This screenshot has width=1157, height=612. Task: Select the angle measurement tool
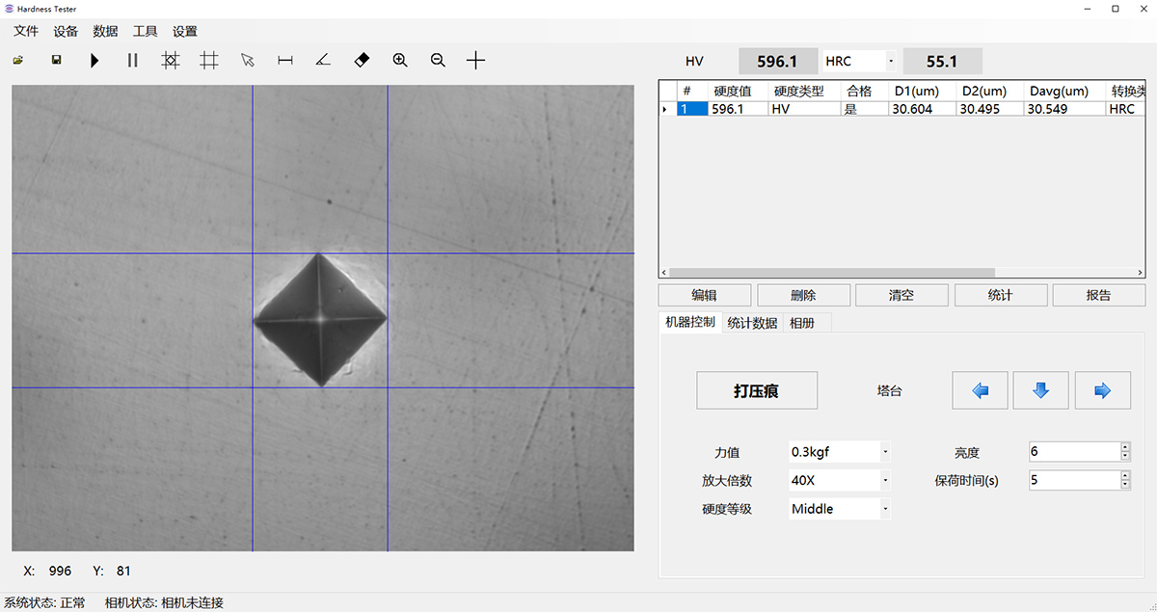pyautogui.click(x=324, y=61)
